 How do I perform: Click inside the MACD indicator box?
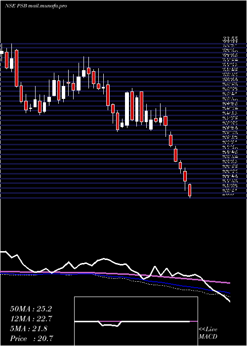point(136,321)
